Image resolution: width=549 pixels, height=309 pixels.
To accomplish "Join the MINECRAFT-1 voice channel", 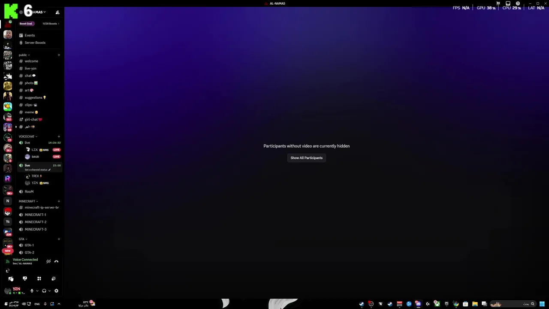I will [x=39, y=215].
